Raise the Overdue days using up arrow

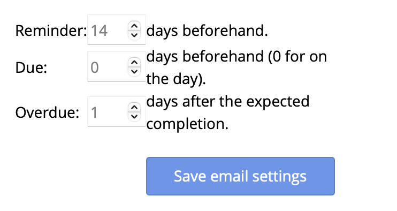coord(134,108)
